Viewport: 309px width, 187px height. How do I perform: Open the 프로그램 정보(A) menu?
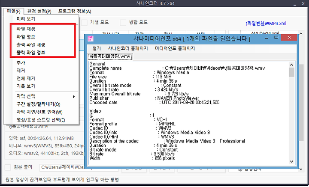pos(75,12)
